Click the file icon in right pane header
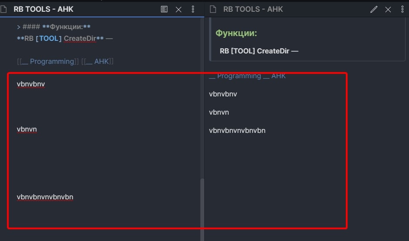409x241 pixels. [x=213, y=9]
